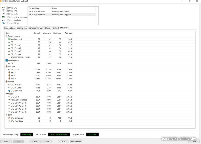
Task: Select the cooling fan CPU row value 983
Action: [x=39, y=64]
